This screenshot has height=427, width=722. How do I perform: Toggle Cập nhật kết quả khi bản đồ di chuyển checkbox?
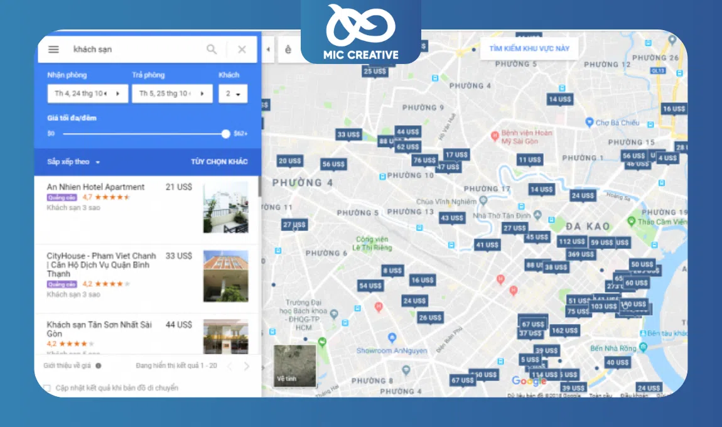47,388
